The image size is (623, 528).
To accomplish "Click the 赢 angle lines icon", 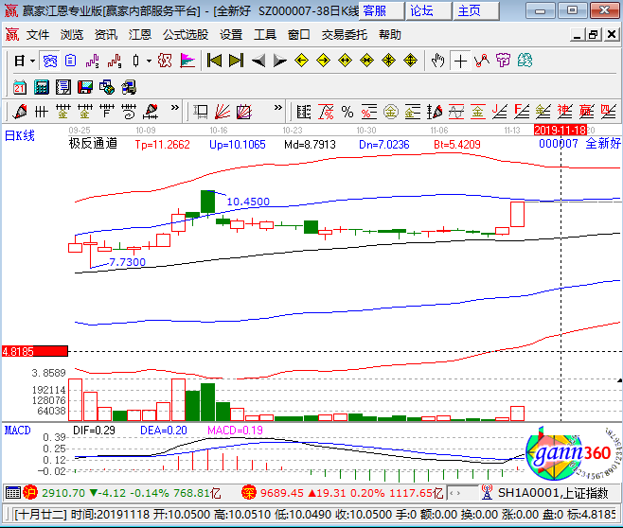I will [586, 112].
